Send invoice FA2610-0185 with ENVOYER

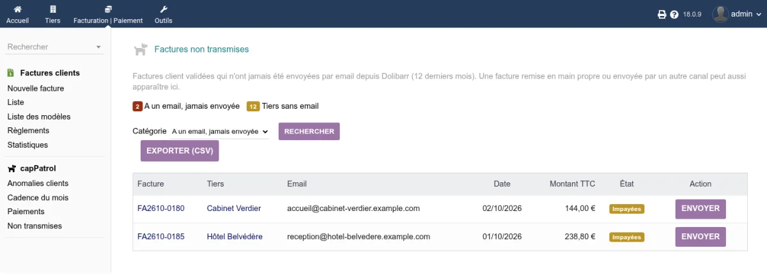coord(701,237)
